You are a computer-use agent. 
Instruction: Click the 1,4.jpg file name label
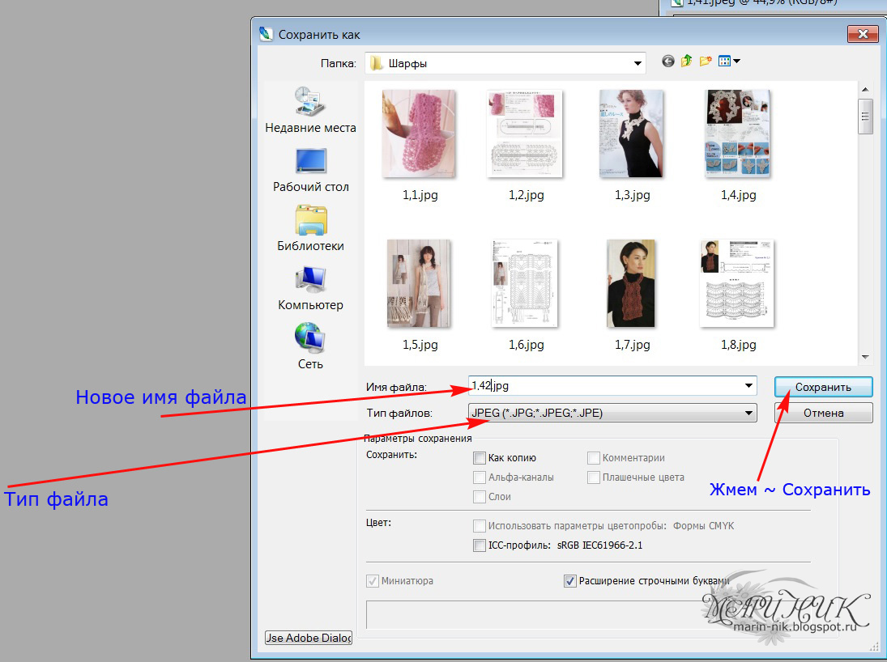[738, 195]
